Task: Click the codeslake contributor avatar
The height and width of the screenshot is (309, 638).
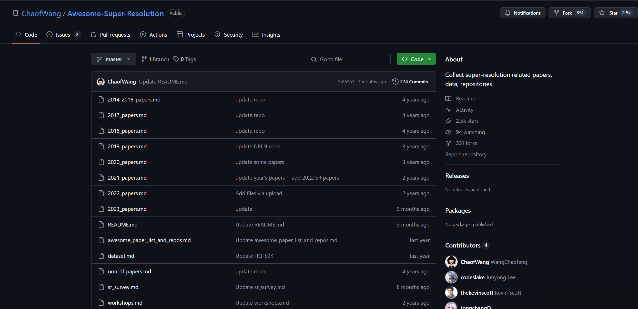Action: (x=451, y=277)
